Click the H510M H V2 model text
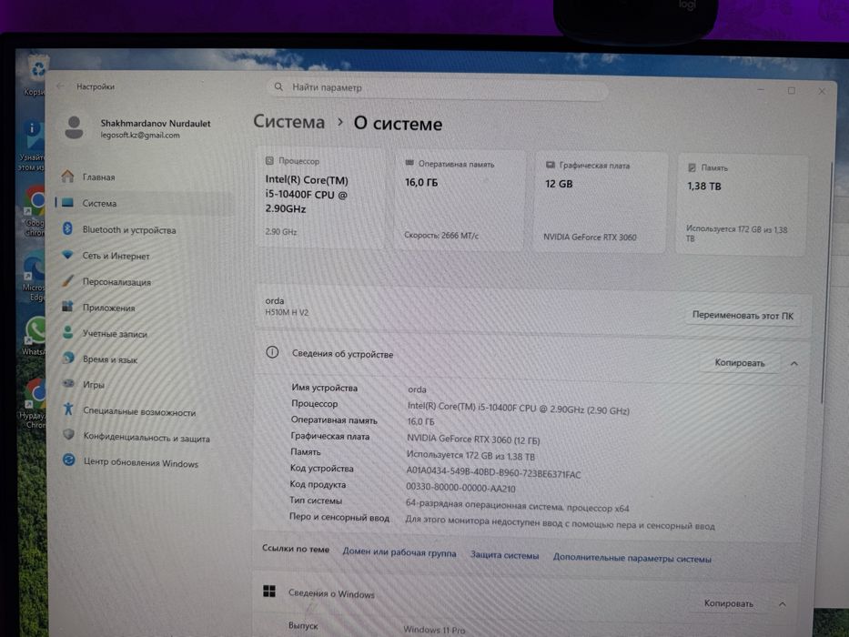Image resolution: width=849 pixels, height=637 pixels. tap(287, 312)
